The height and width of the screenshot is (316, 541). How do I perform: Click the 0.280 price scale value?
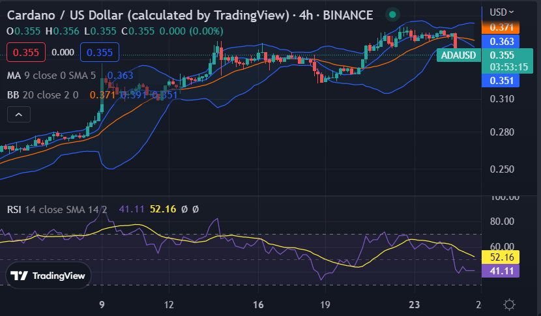502,132
